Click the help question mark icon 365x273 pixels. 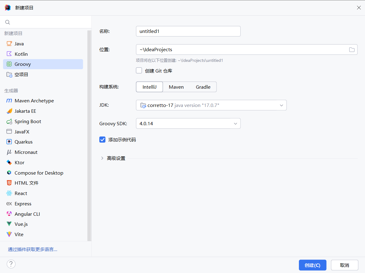pyautogui.click(x=11, y=264)
